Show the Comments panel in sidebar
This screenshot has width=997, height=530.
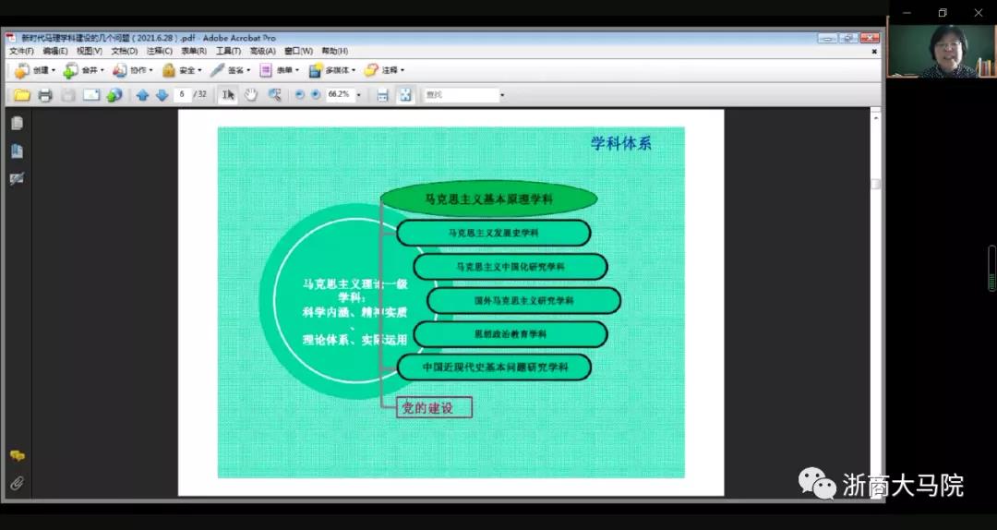pyautogui.click(x=17, y=456)
